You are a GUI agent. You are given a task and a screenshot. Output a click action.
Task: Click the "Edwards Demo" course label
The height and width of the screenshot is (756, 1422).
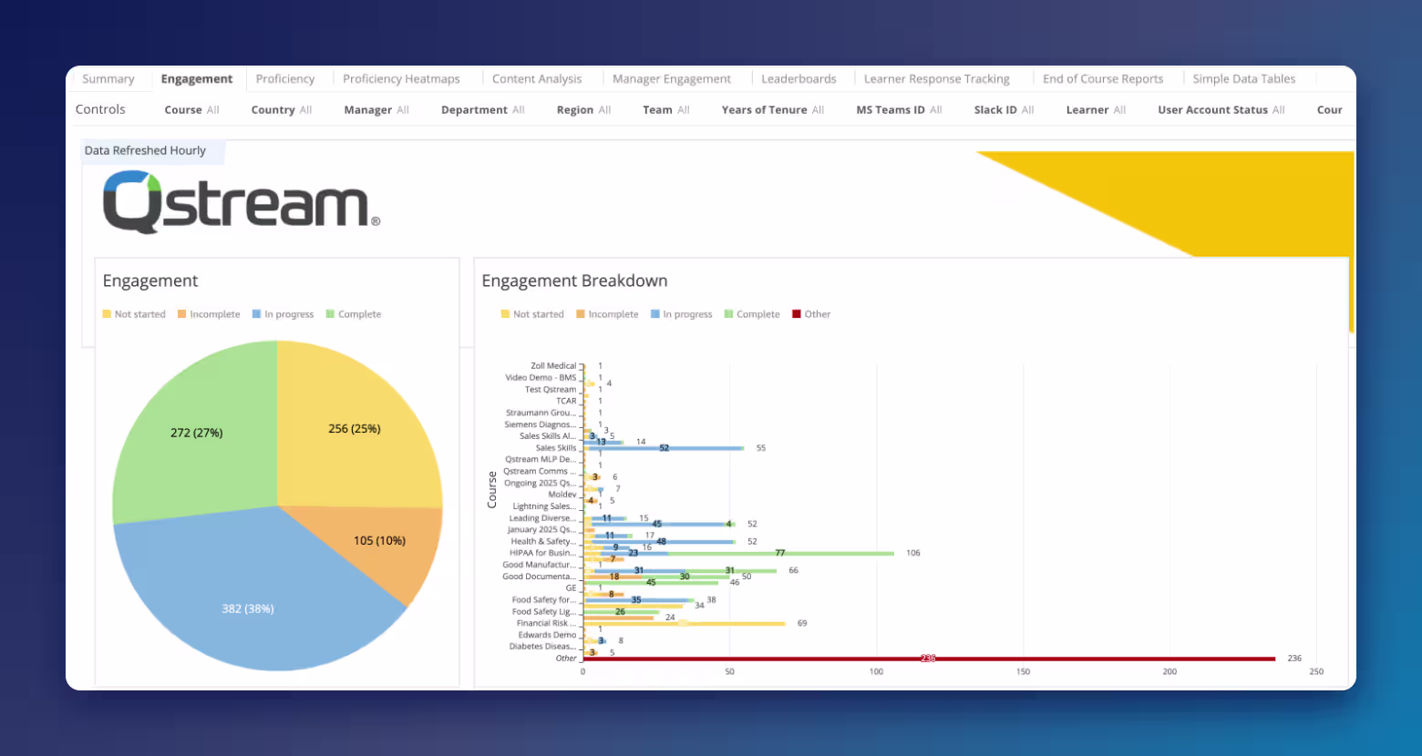pyautogui.click(x=547, y=635)
